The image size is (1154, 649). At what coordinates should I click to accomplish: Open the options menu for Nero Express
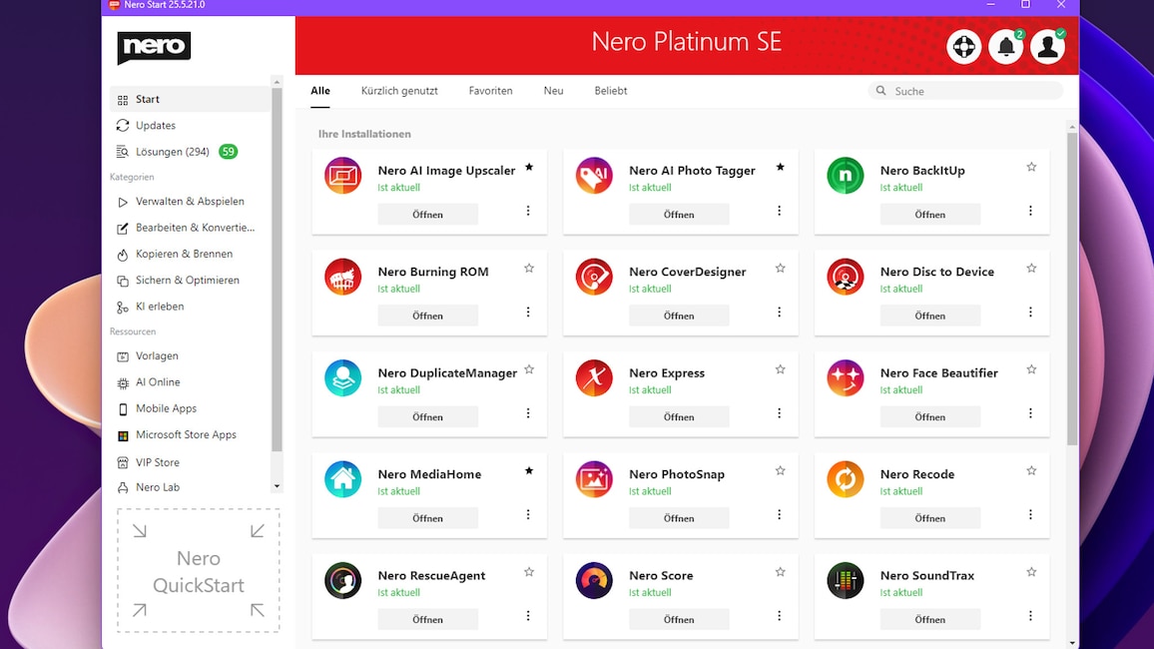pyautogui.click(x=779, y=413)
